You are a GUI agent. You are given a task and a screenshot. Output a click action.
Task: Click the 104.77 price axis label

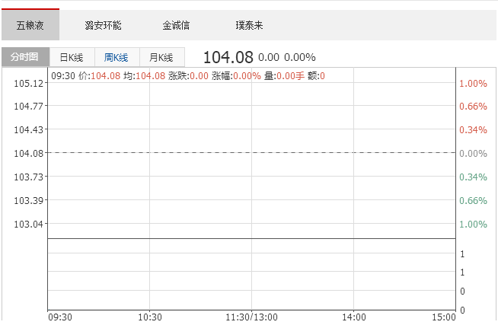[x=28, y=106]
